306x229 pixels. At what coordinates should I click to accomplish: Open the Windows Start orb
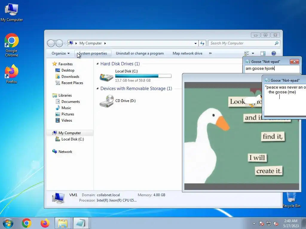coord(8,223)
